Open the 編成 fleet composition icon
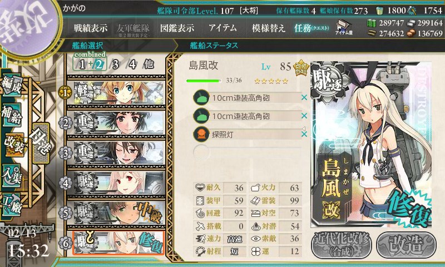This screenshot has width=445, height=267. [x=12, y=85]
